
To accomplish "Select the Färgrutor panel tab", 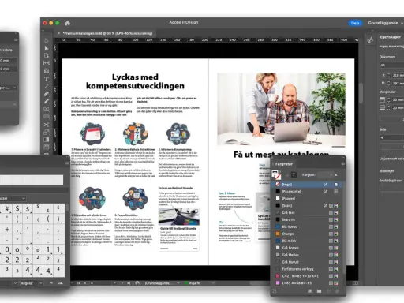I will [x=284, y=164].
